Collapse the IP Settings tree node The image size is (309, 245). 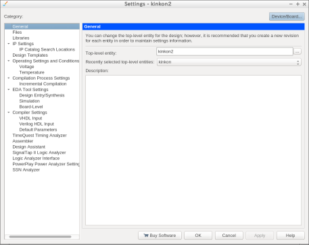pyautogui.click(x=9, y=44)
